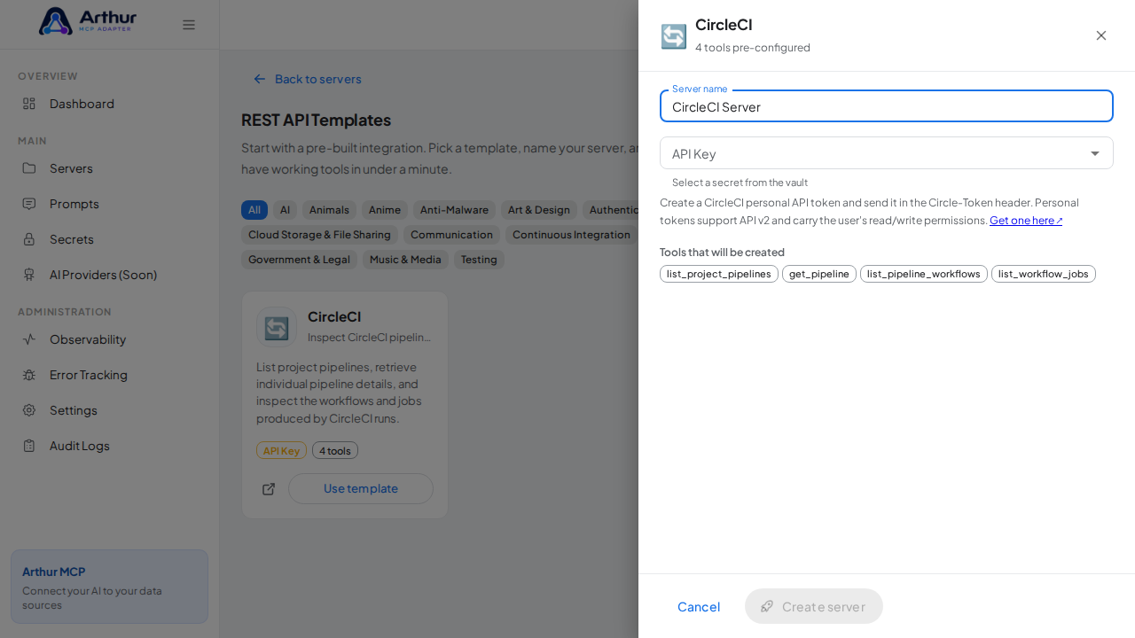Image resolution: width=1135 pixels, height=638 pixels.
Task: Click the 'Tools that will be created' heading
Action: coord(722,253)
